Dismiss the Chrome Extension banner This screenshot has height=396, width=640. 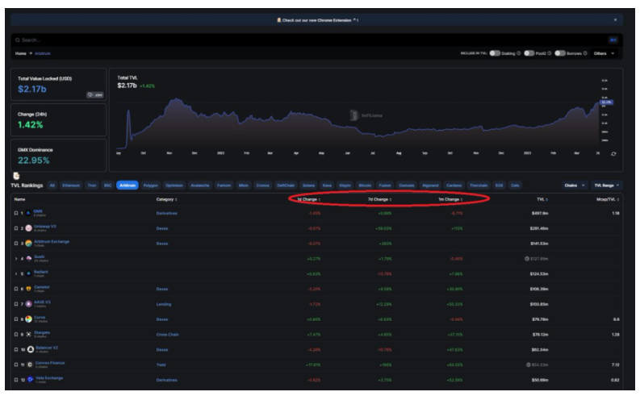[615, 19]
